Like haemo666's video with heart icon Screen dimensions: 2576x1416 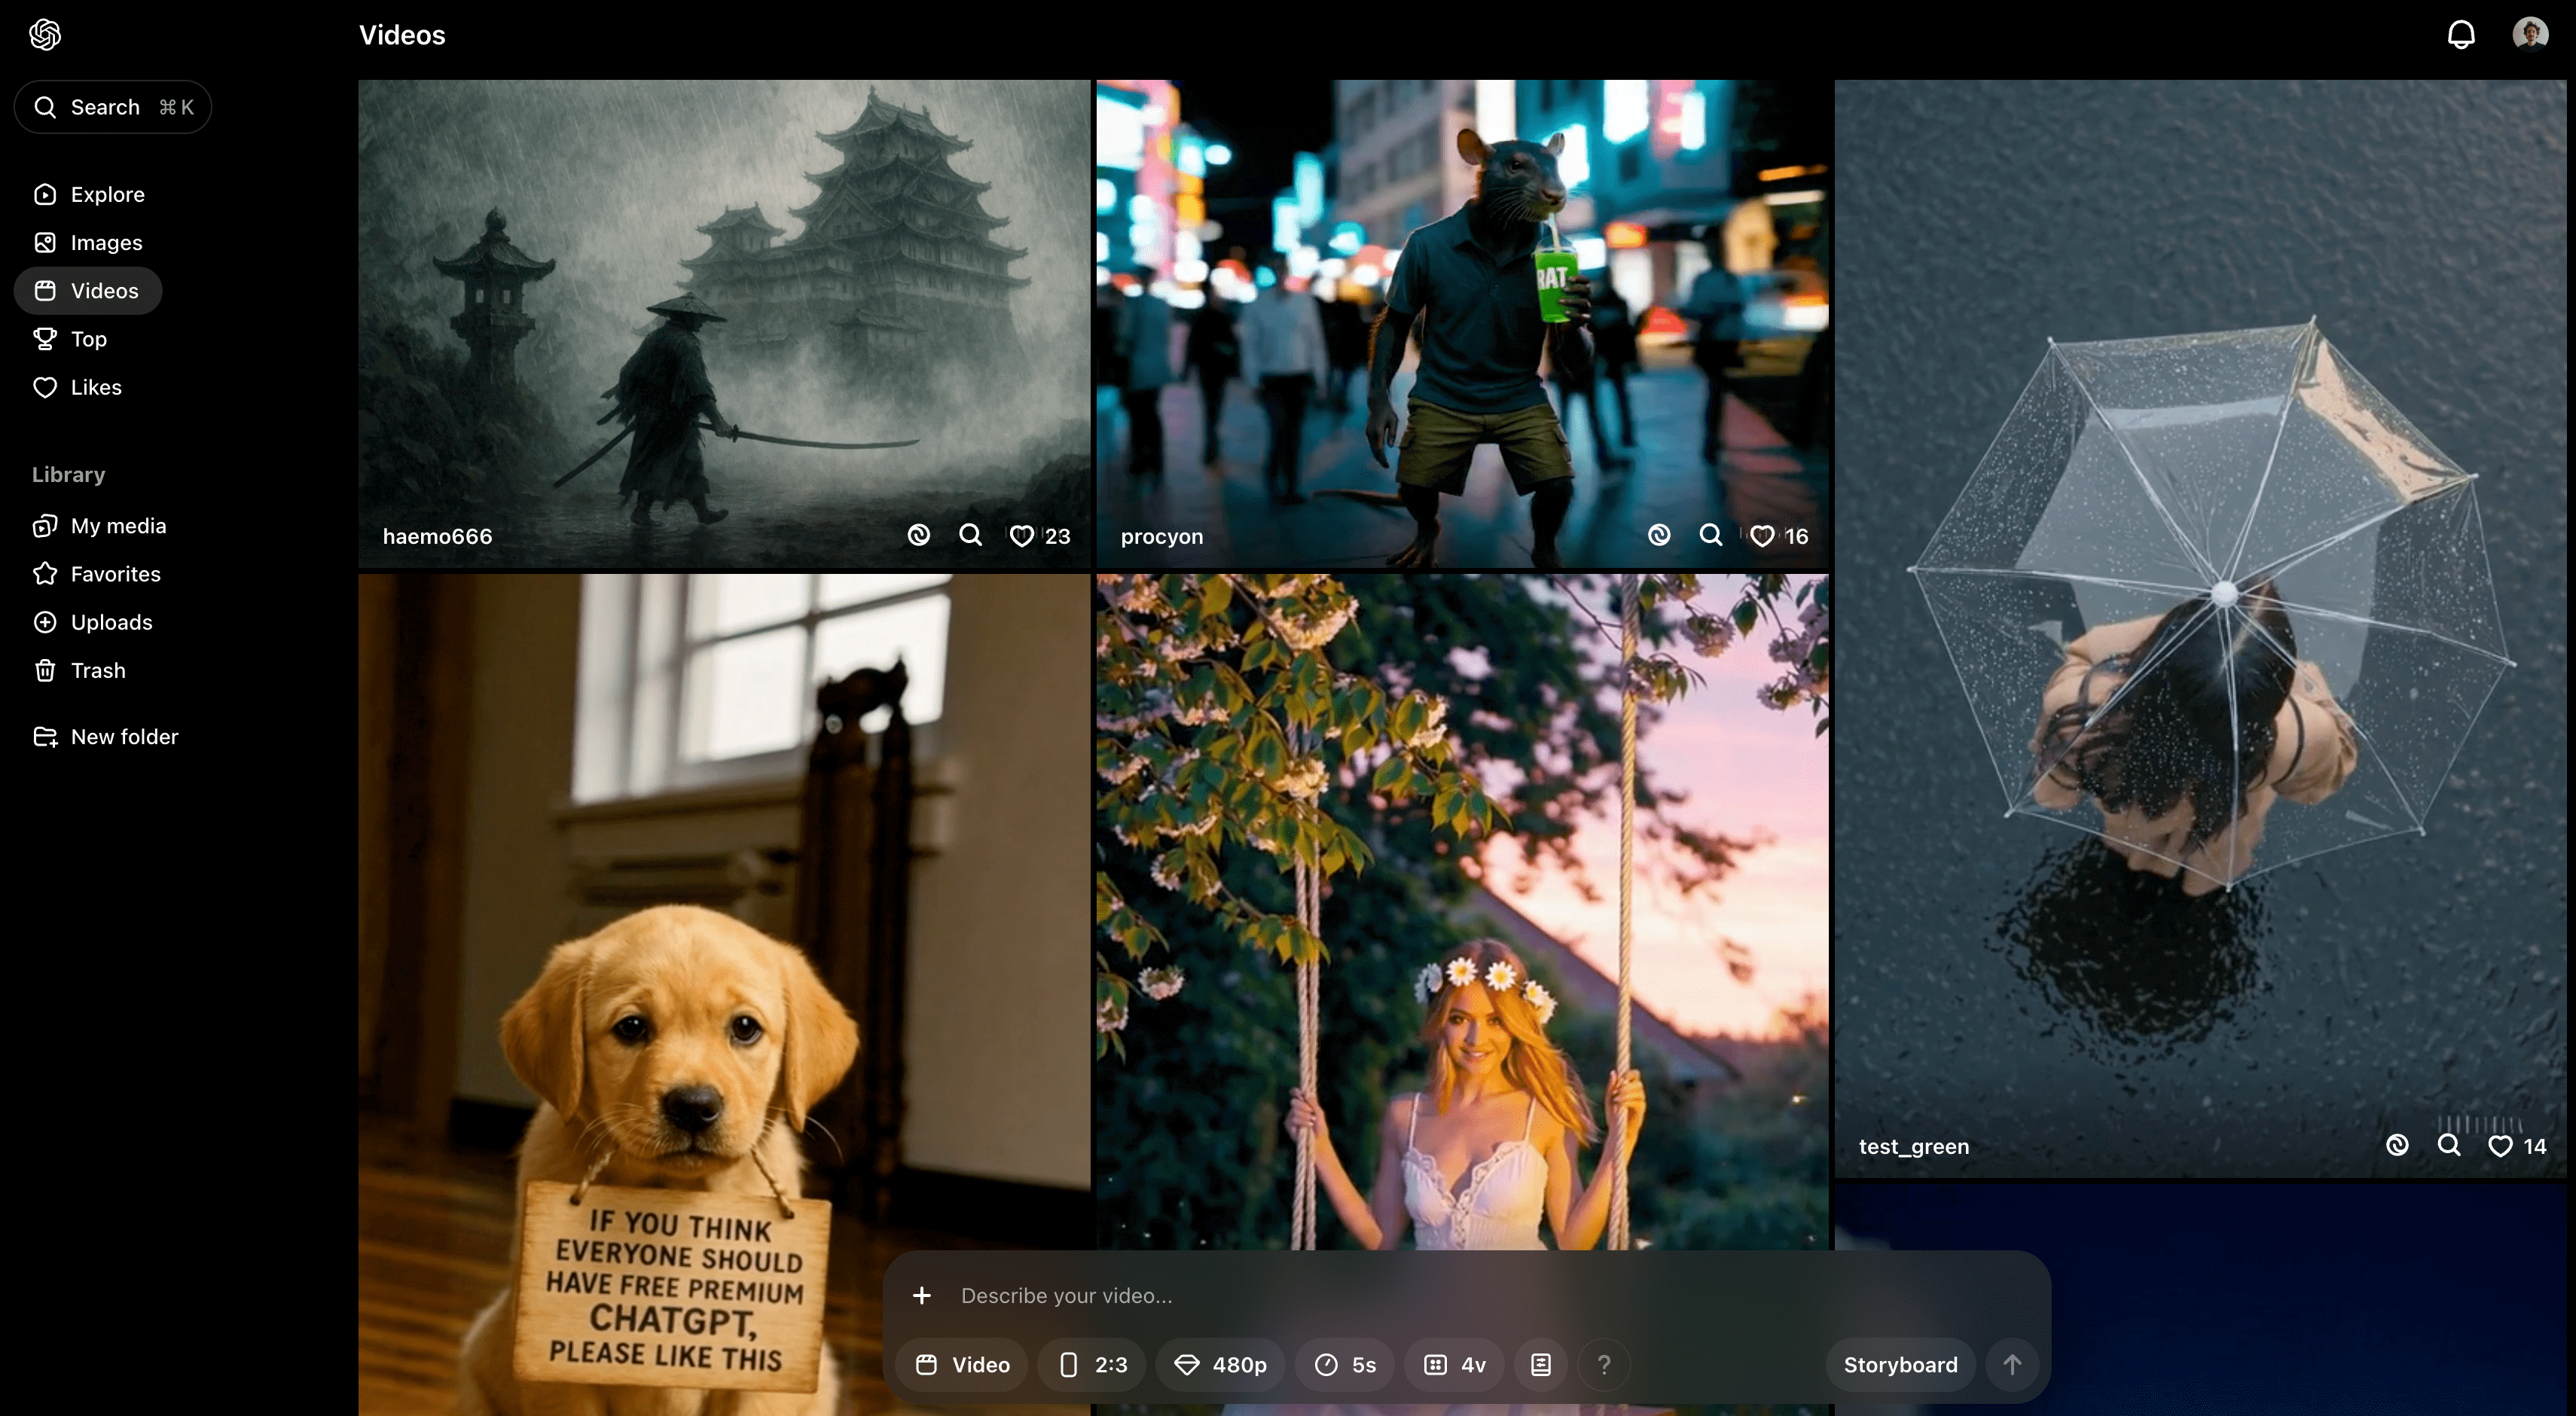tap(1021, 536)
